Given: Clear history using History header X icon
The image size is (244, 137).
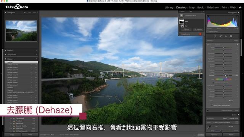Looking at the screenshot, I should 37,59.
